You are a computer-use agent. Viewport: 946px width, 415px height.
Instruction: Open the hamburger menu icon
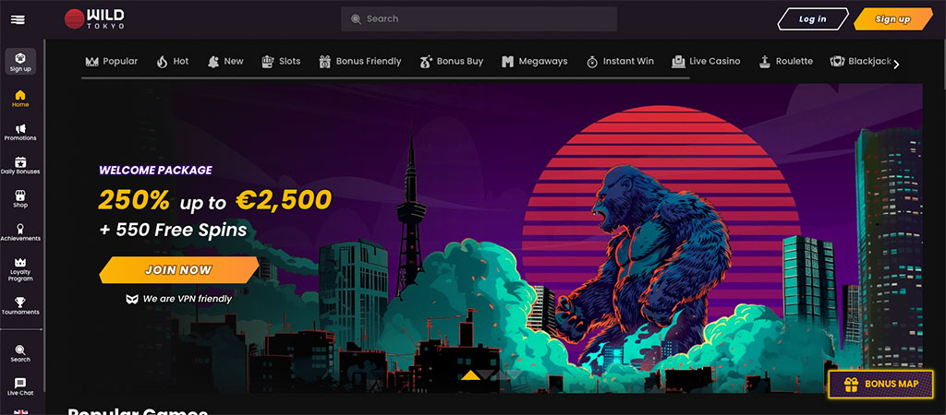[x=18, y=19]
